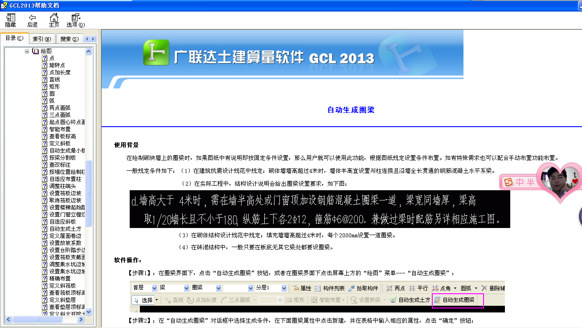Click the topic icon next to 旋转点

point(45,65)
